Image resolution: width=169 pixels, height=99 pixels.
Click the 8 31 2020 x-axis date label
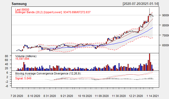coord(50,96)
